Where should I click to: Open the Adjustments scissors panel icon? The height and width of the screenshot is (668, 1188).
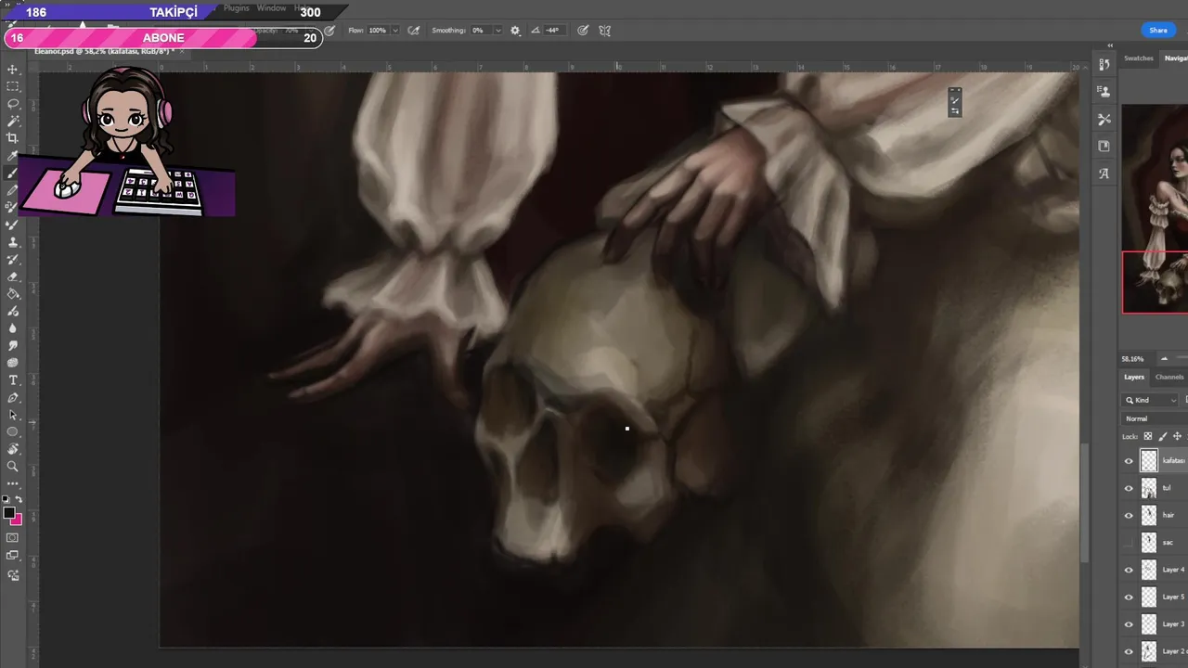[1104, 119]
